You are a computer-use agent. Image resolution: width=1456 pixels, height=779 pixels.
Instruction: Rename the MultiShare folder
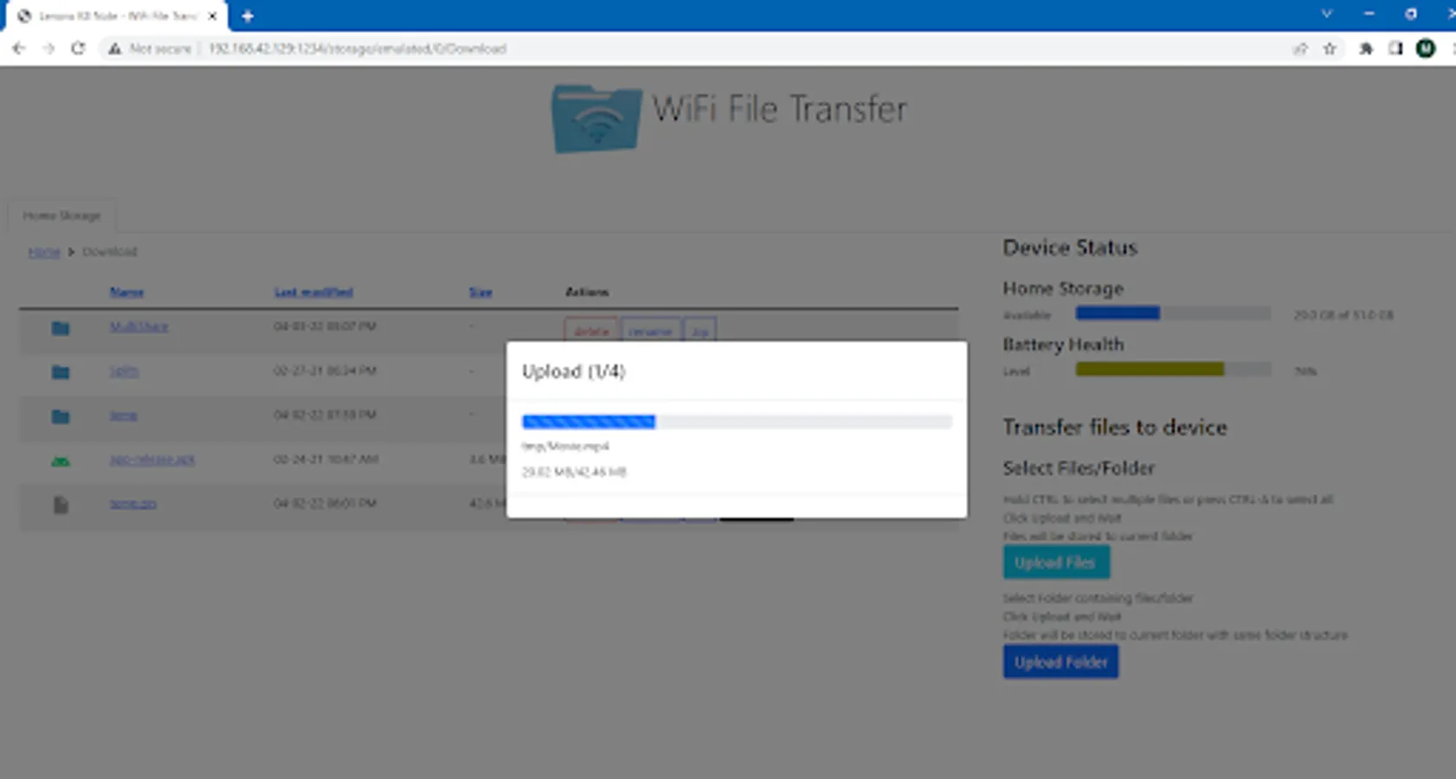650,330
